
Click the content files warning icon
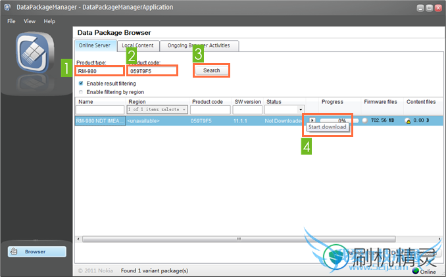(408, 121)
